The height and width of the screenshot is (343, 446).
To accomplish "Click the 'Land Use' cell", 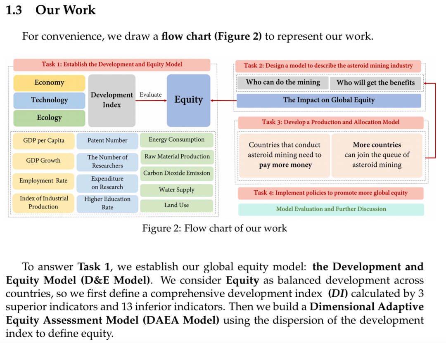I will 176,206.
